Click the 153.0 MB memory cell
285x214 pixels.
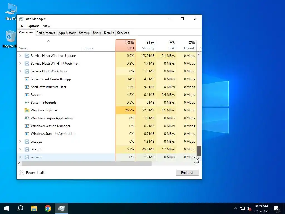tap(146, 56)
